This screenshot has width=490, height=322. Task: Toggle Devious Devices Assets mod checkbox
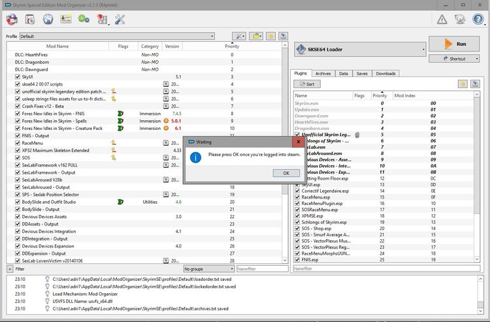[x=18, y=217]
